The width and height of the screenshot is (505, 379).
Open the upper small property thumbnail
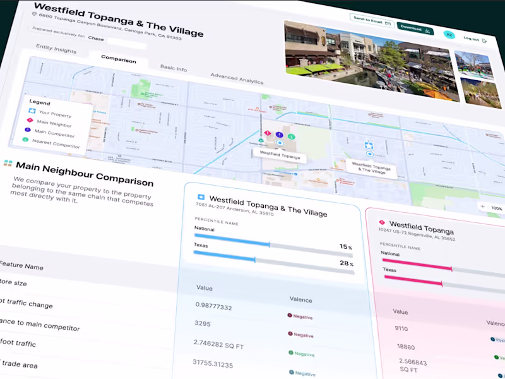474,65
